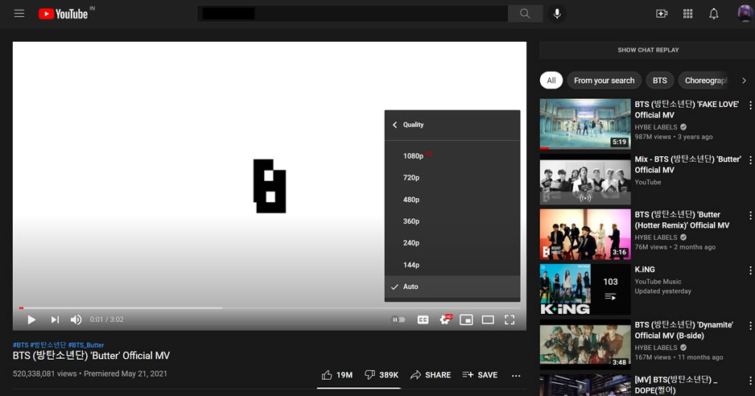This screenshot has width=755, height=396.
Task: Open options menu for Butter Hotter Remix
Action: (749, 215)
